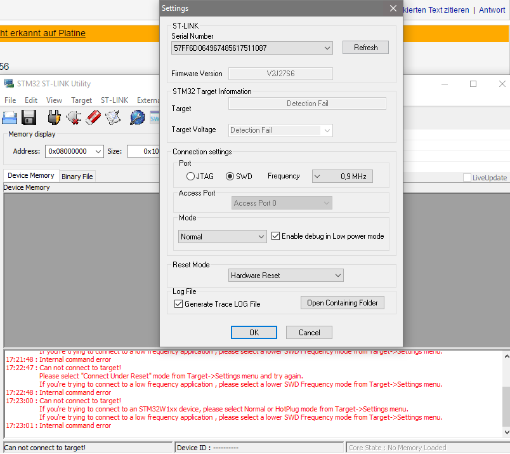Click Connect to target plug icon

pyautogui.click(x=54, y=117)
